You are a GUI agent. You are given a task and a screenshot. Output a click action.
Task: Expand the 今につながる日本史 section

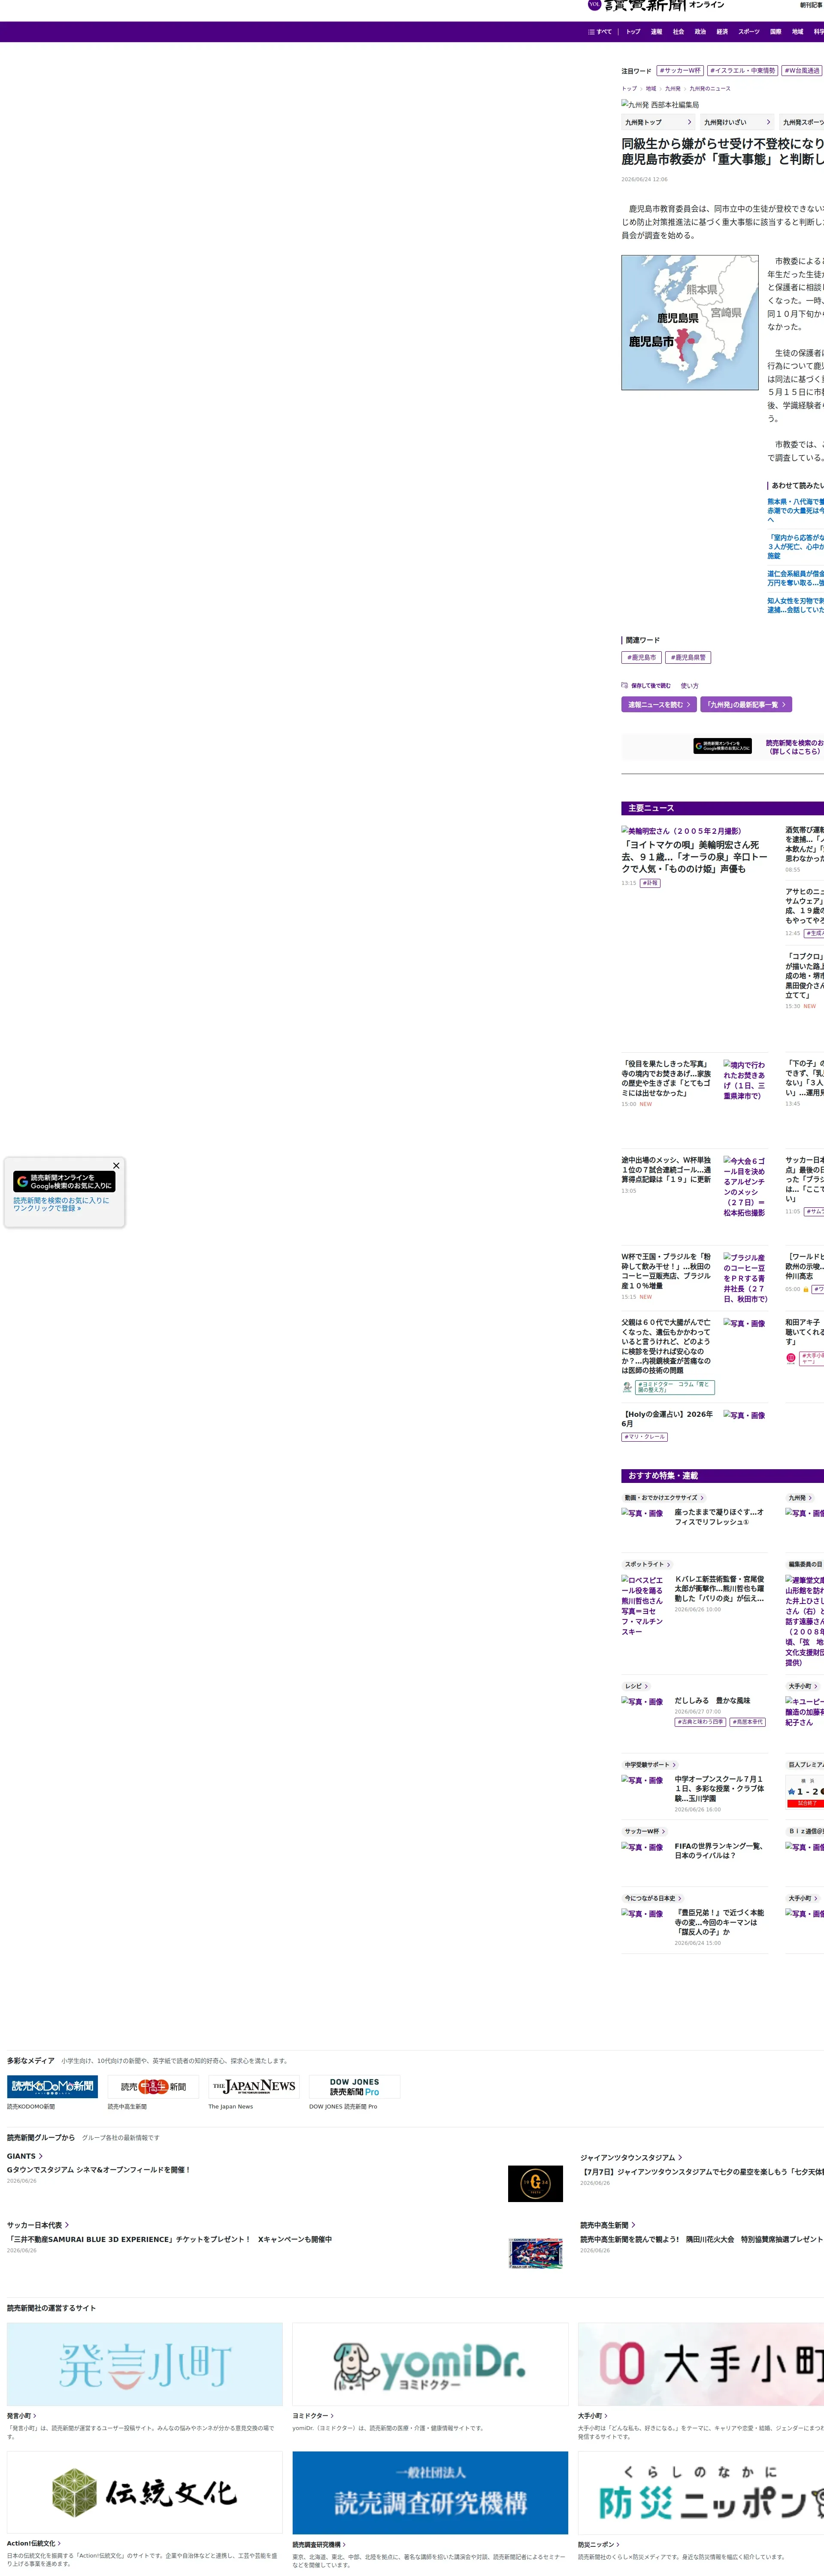point(654,1898)
